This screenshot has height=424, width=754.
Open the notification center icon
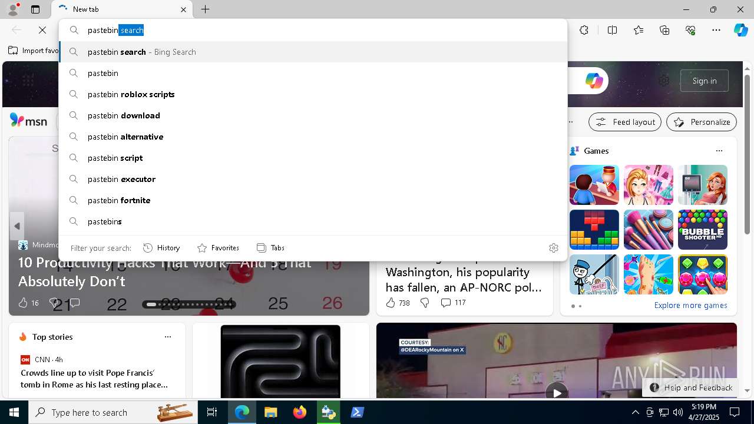(x=735, y=412)
